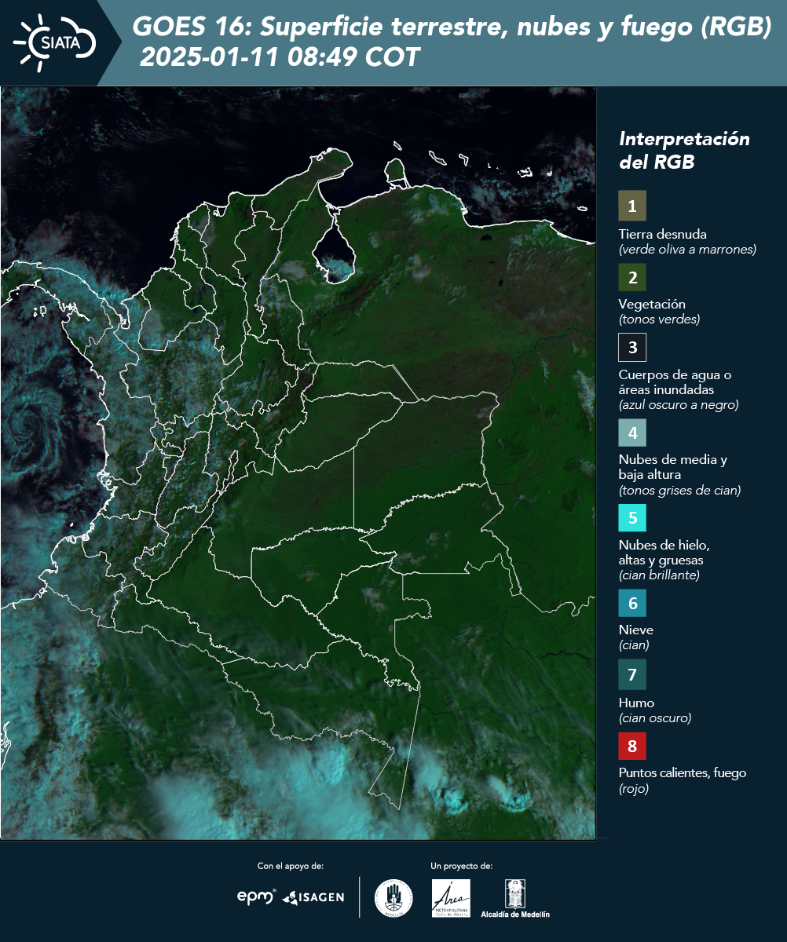This screenshot has height=942, width=787.
Task: Click the 'Con el apoyo de:' text
Action: [x=291, y=866]
